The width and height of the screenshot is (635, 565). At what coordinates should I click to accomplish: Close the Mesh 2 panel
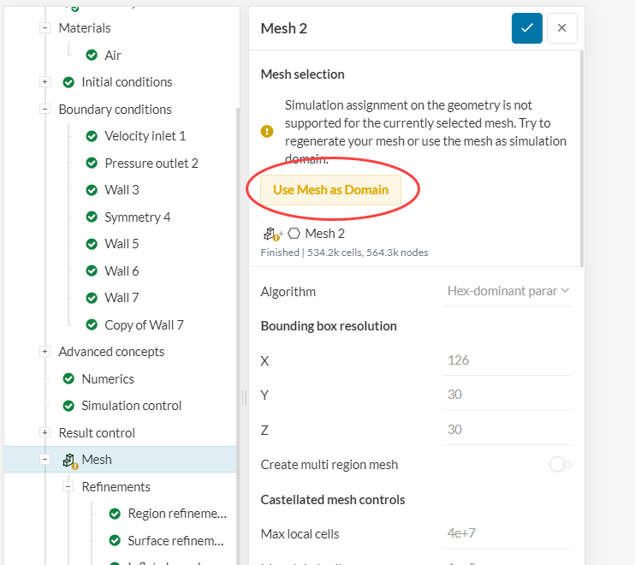(562, 28)
